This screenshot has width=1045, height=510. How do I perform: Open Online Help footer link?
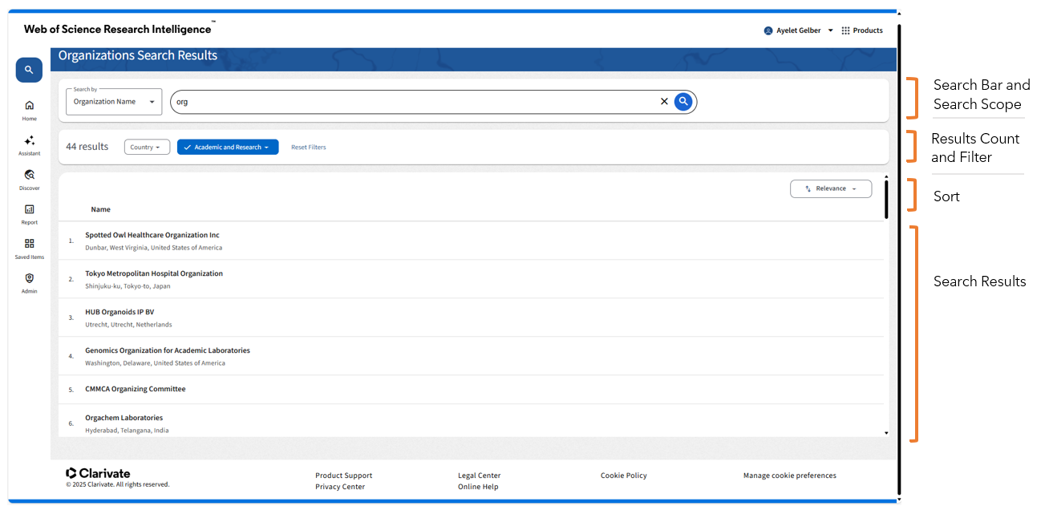[x=478, y=487]
